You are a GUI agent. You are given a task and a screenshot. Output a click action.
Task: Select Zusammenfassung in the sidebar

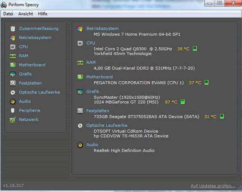pos(39,29)
